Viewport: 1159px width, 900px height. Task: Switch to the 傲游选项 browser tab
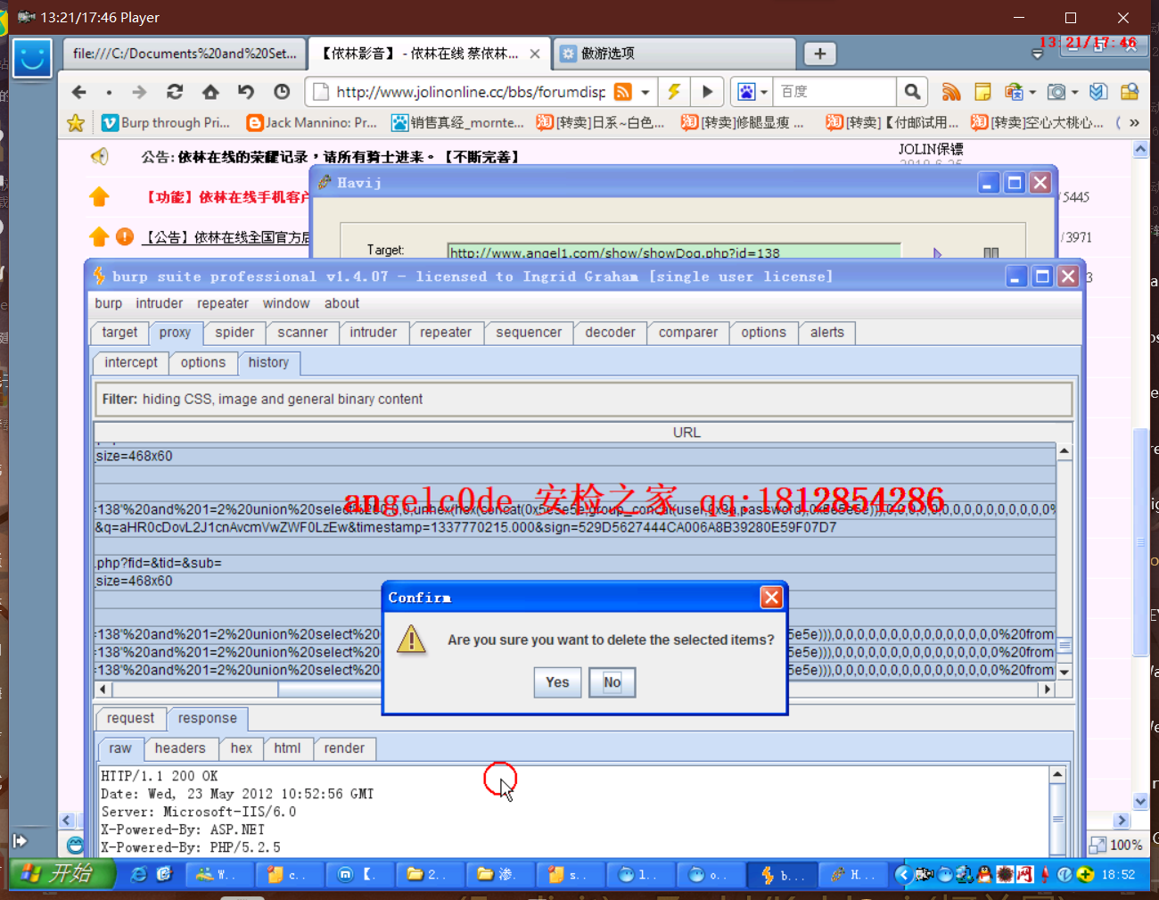tap(673, 54)
